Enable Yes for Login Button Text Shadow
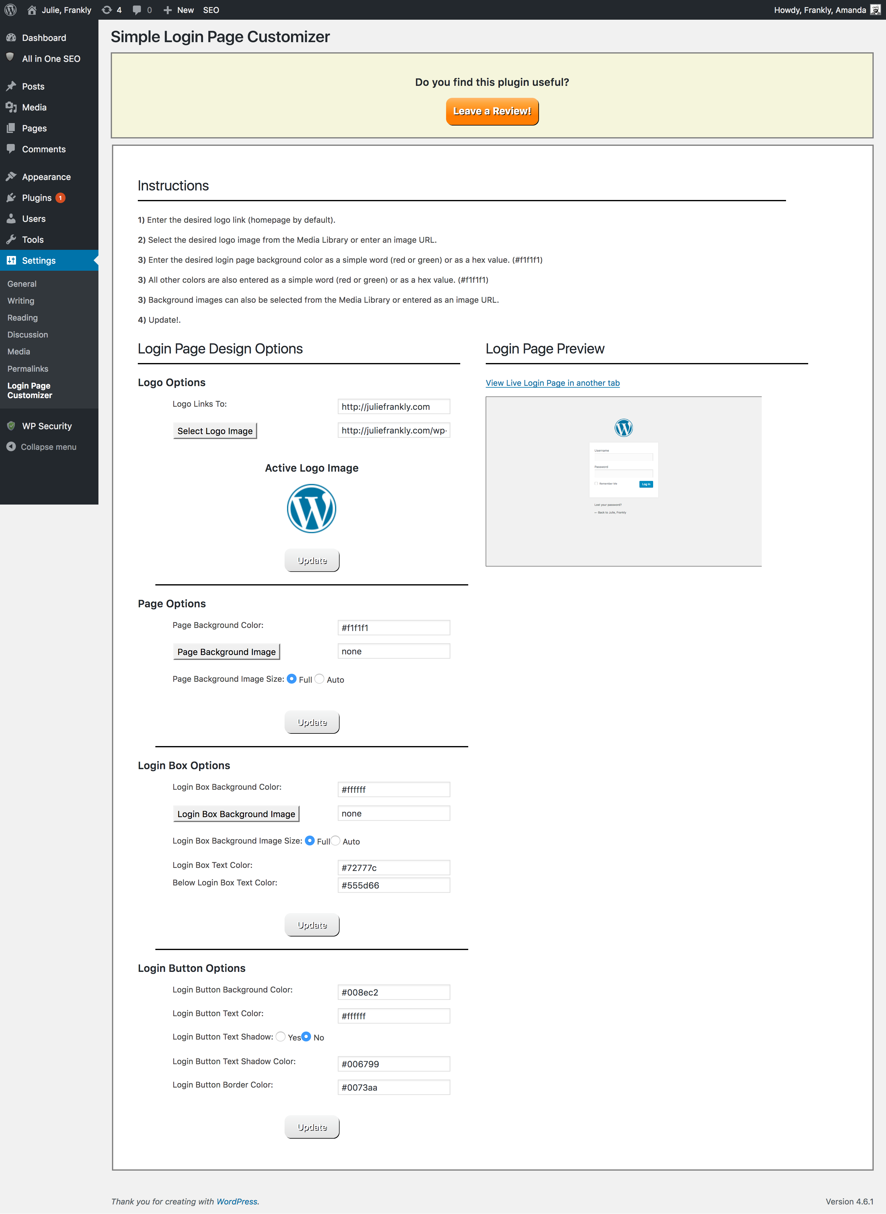The width and height of the screenshot is (886, 1214). (281, 1037)
